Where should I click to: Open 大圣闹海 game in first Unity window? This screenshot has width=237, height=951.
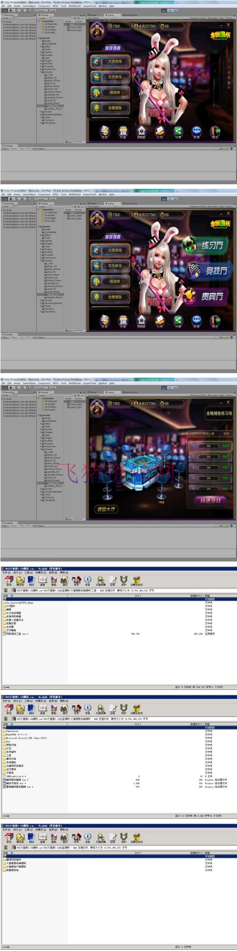111,61
